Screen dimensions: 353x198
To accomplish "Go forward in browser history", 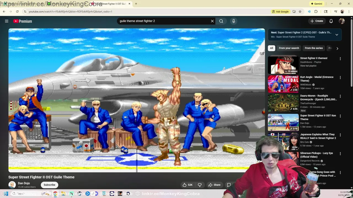I will pos(10,12).
